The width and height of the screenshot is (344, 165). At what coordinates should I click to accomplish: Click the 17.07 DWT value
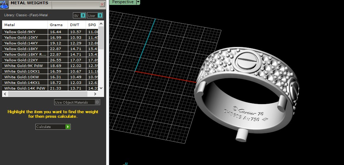76,60
